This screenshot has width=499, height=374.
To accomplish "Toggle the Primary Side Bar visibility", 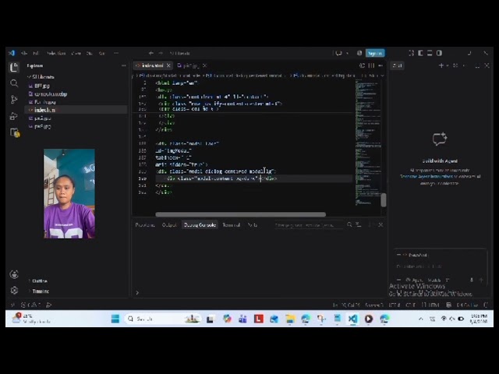I will point(420,53).
